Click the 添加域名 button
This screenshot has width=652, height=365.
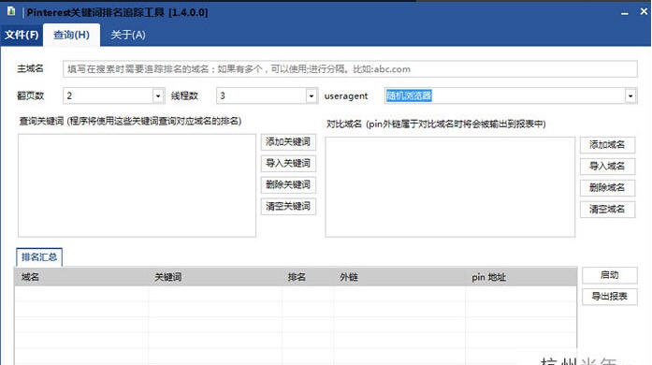[x=607, y=145]
